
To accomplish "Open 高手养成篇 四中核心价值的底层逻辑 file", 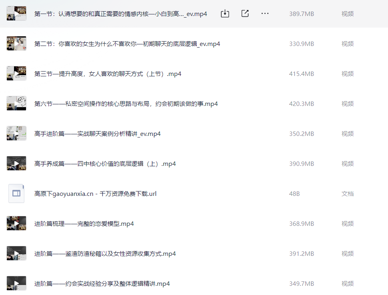I will tap(105, 164).
